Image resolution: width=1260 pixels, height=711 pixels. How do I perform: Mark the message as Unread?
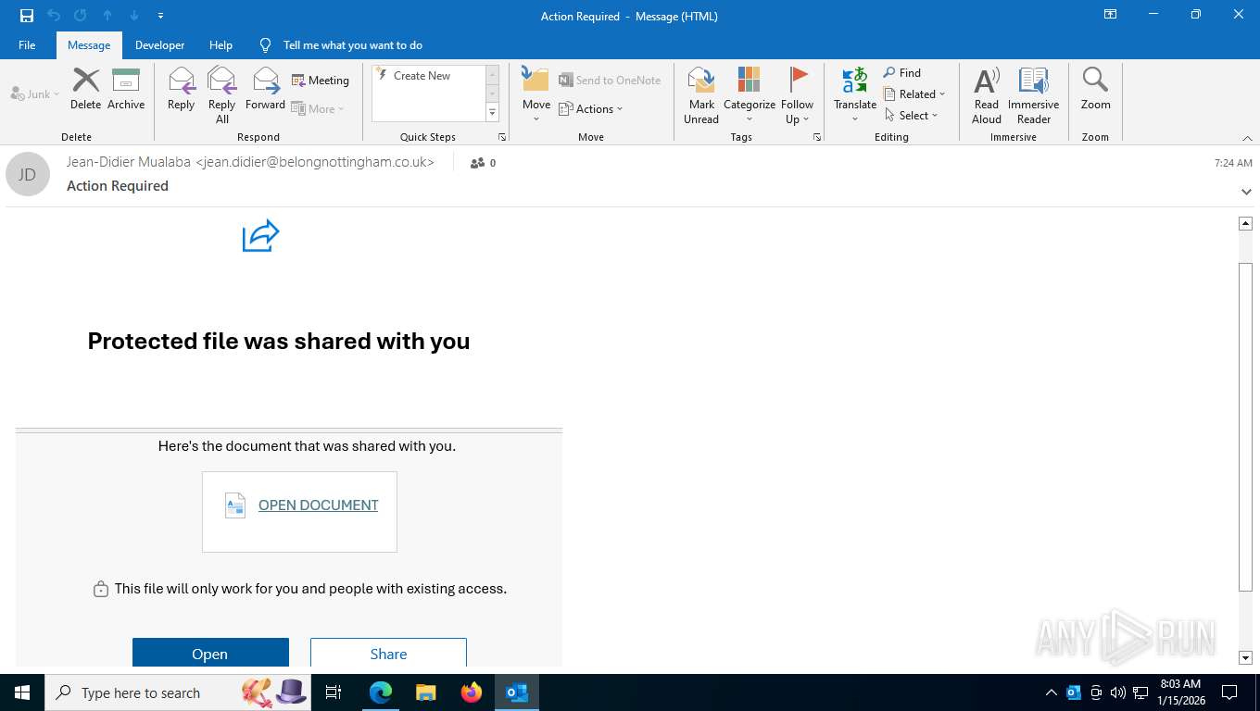point(701,95)
